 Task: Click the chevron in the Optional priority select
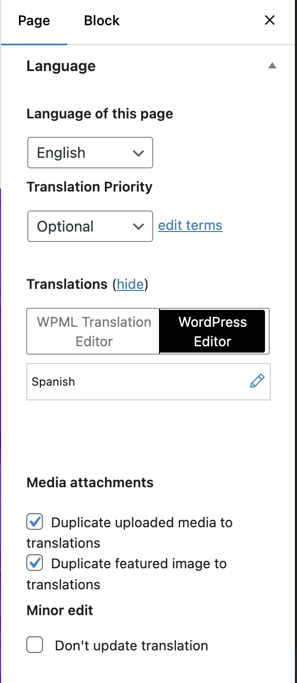[139, 227]
